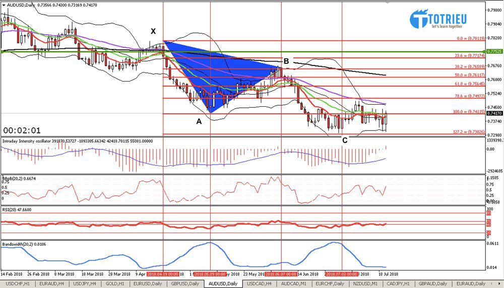
Task: Open the AUDCAD,M1 chart tab
Action: click(293, 283)
